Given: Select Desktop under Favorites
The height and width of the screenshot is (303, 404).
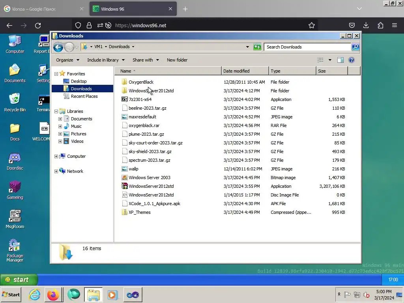Looking at the screenshot, I should 79,81.
